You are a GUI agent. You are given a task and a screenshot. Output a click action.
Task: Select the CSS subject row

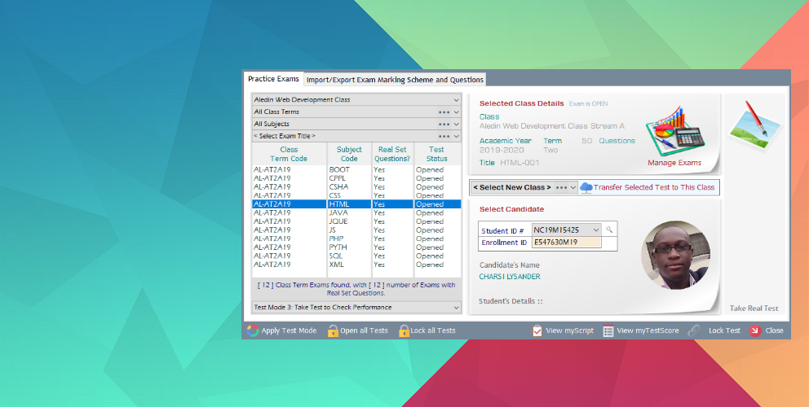[x=356, y=195]
